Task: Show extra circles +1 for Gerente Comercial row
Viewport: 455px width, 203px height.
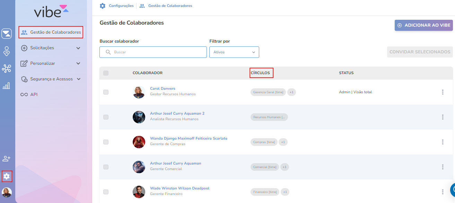Action: coord(285,167)
